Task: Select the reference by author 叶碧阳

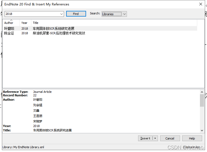Action: point(9,28)
